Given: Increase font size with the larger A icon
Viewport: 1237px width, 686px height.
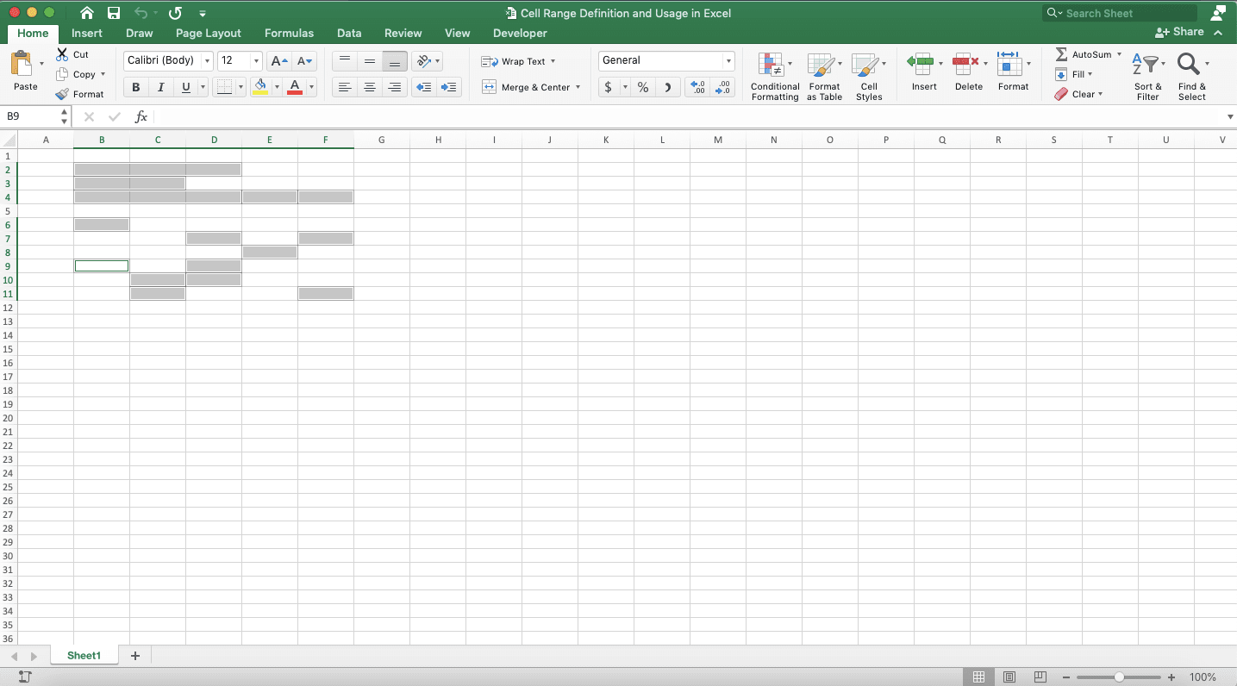Looking at the screenshot, I should click(x=279, y=61).
